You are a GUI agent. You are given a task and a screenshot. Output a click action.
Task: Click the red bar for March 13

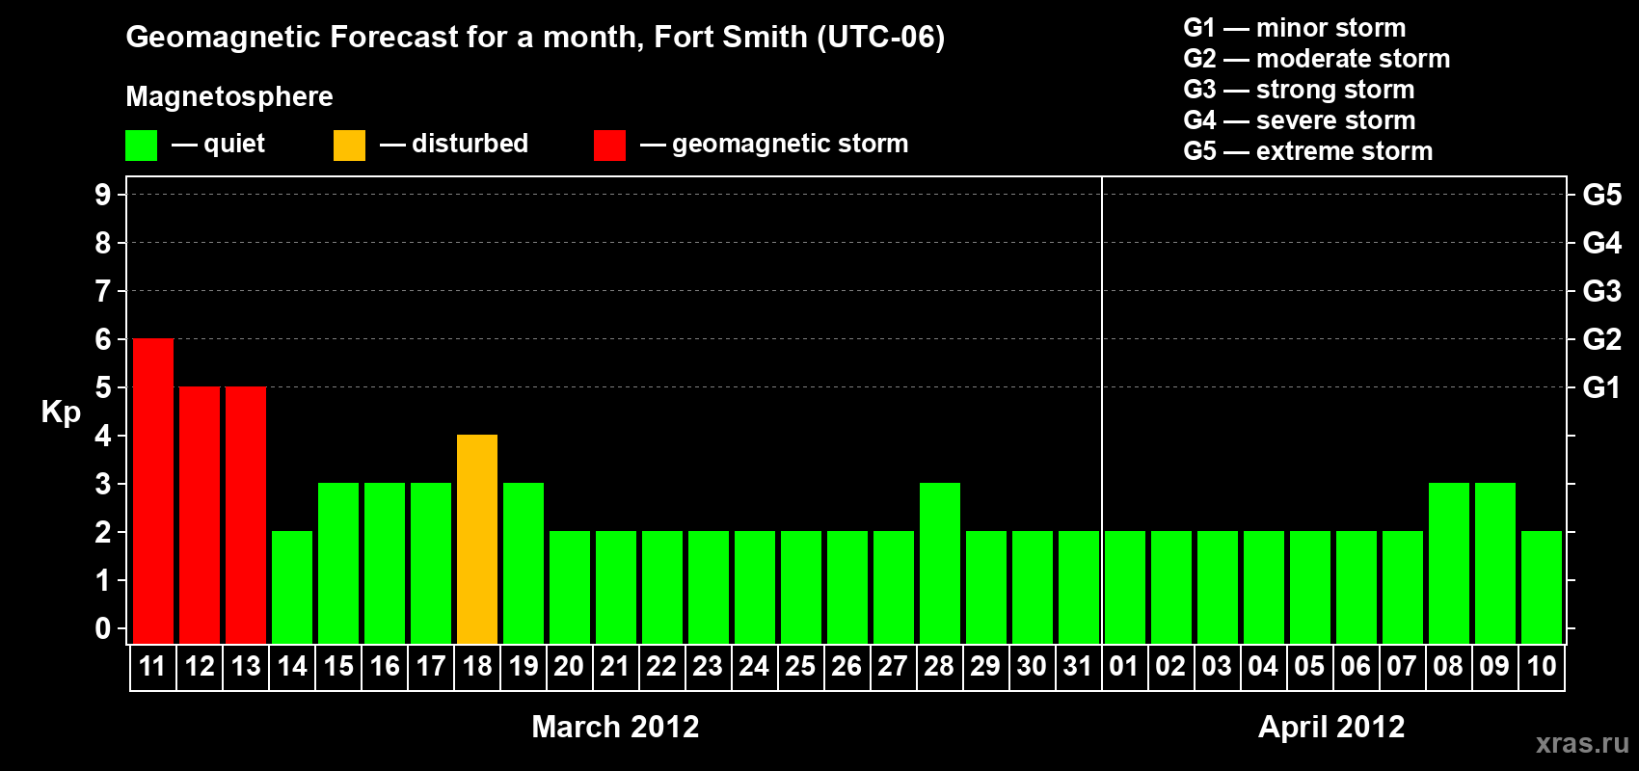[x=246, y=515]
